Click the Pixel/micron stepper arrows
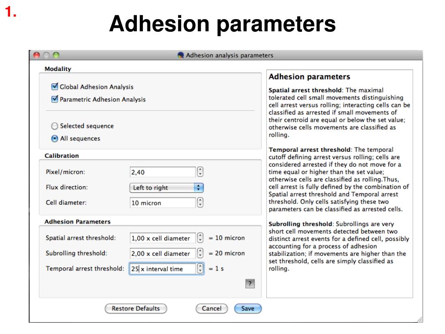 click(200, 172)
